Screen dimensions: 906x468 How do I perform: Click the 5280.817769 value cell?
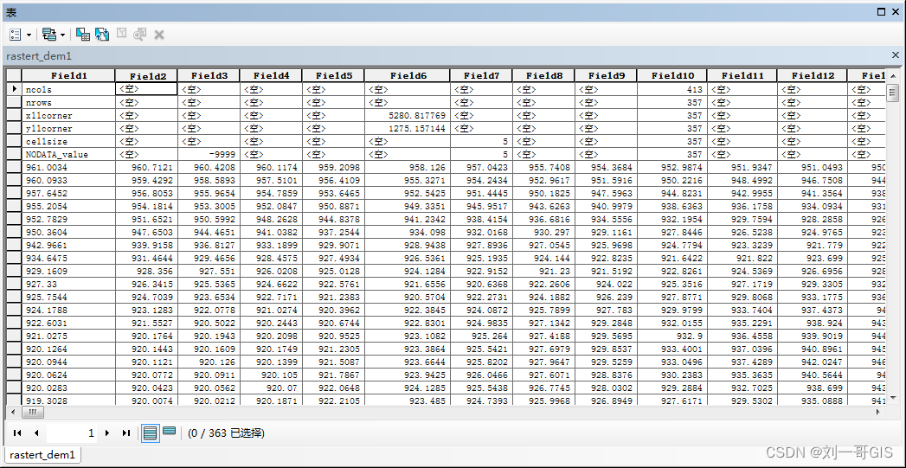click(408, 116)
